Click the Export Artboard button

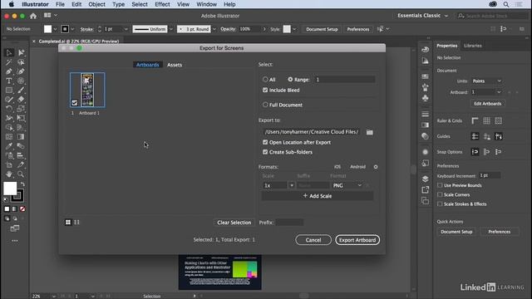coord(357,240)
